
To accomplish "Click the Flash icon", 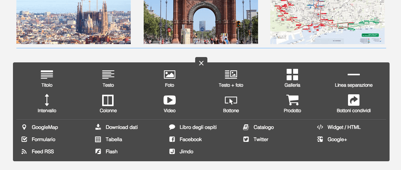I will 98,152.
